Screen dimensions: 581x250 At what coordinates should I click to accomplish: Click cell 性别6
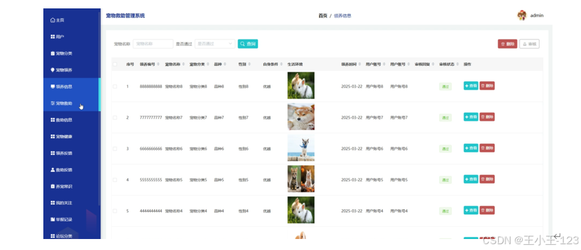(243, 149)
